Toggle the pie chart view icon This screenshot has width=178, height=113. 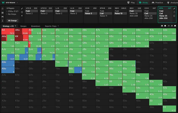[162, 26]
